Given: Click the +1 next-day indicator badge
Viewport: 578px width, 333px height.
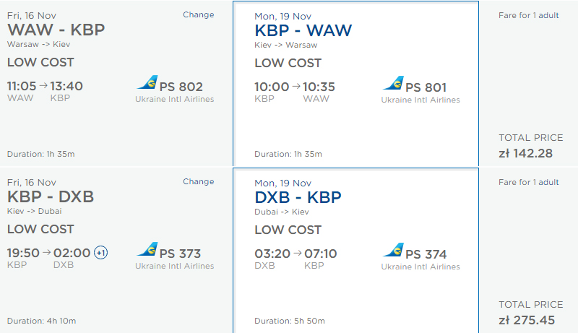Looking at the screenshot, I should click(101, 253).
